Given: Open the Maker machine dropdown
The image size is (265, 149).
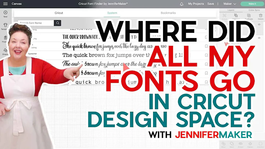Looking at the screenshot, I should (230, 4).
